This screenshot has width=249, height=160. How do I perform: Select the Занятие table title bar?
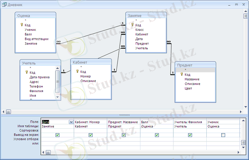pyautogui.click(x=146, y=16)
